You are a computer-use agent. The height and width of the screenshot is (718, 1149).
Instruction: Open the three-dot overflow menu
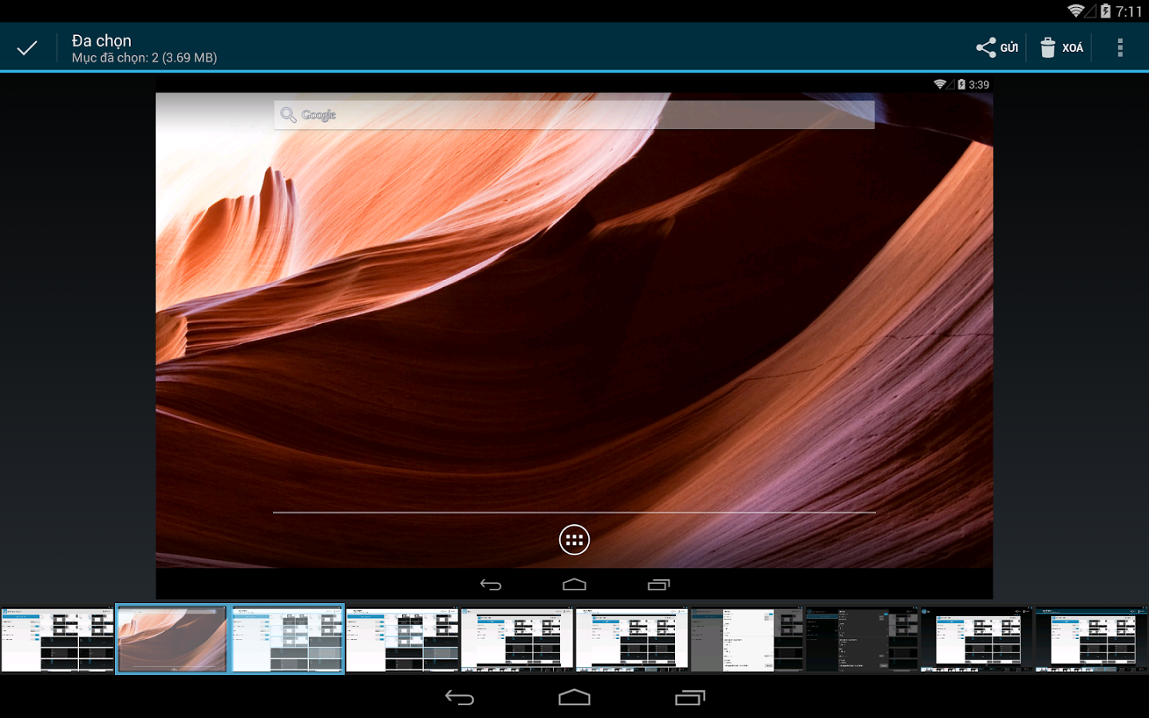(x=1119, y=48)
